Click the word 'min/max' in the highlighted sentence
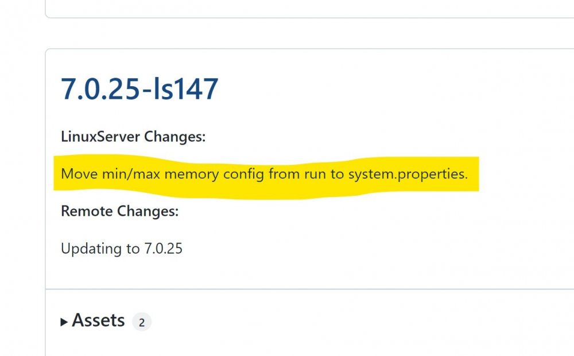Screen dimensions: 574x356 point(131,174)
